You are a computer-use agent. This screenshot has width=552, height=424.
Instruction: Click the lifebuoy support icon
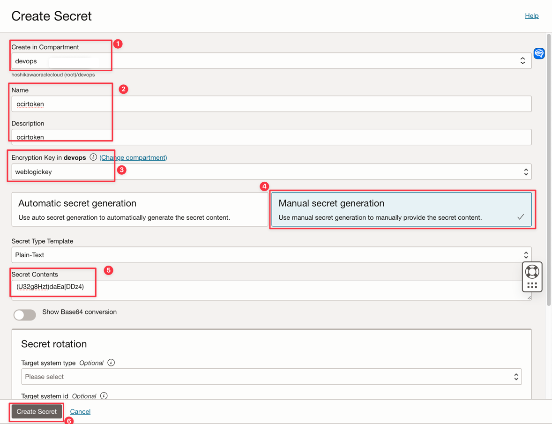point(532,272)
